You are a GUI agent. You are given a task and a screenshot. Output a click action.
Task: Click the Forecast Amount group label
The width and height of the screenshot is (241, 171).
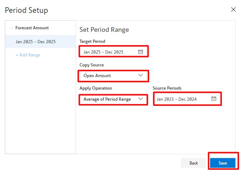(x=32, y=28)
